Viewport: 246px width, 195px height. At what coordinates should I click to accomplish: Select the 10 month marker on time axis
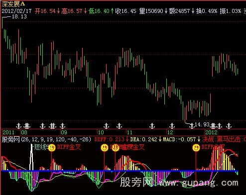[101, 132]
